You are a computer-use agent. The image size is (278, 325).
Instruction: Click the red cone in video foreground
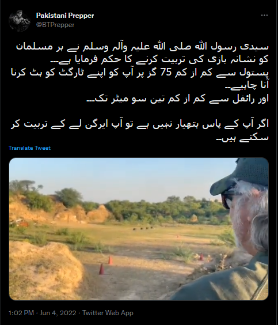click(x=102, y=269)
